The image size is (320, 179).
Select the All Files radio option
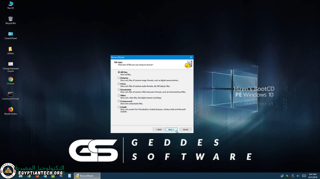coord(119,72)
